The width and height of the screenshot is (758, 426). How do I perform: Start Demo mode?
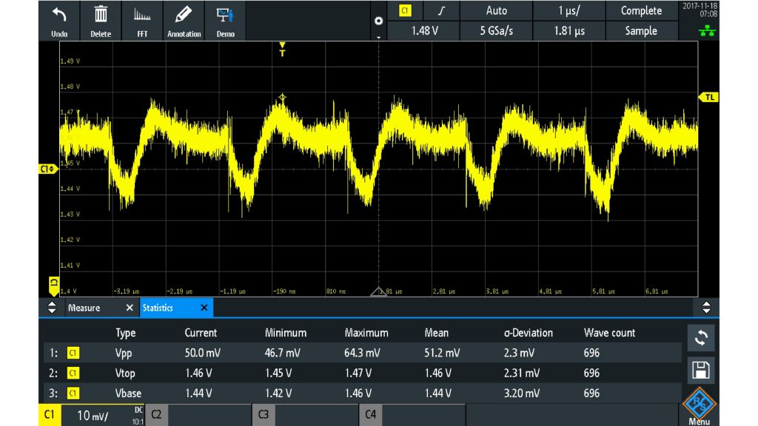(x=225, y=19)
